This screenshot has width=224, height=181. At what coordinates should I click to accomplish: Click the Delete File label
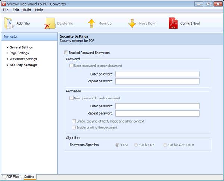[x=65, y=23]
